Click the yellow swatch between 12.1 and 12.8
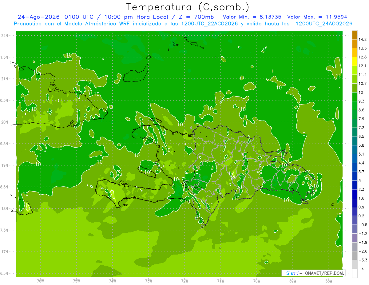 pos(355,61)
